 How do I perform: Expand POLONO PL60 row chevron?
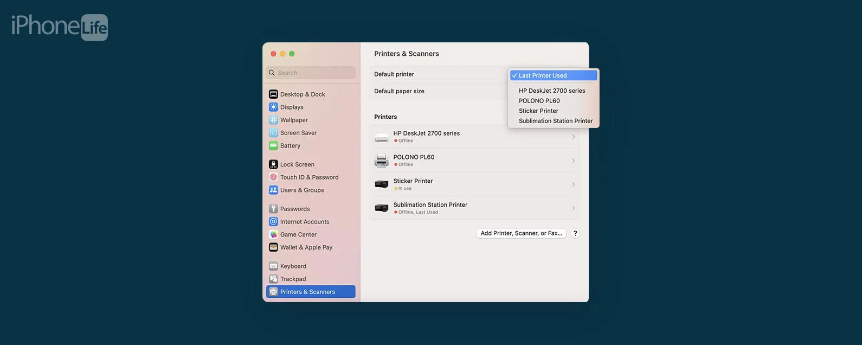pos(574,161)
